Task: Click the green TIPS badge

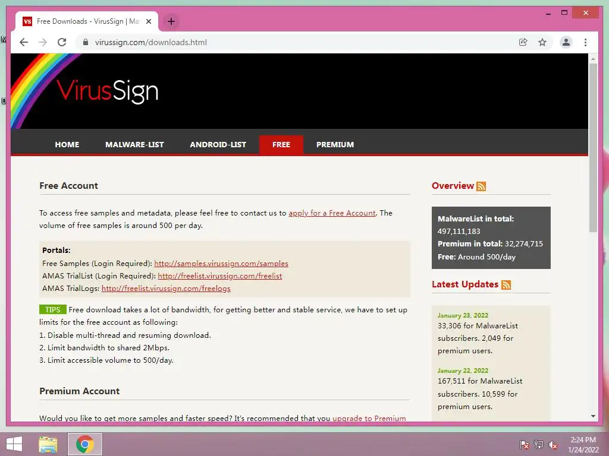Action: coord(53,309)
